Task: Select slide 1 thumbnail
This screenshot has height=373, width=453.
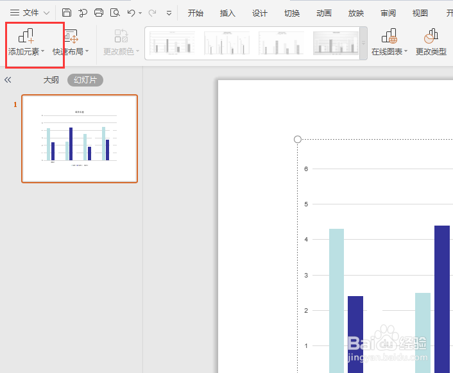Action: click(80, 139)
